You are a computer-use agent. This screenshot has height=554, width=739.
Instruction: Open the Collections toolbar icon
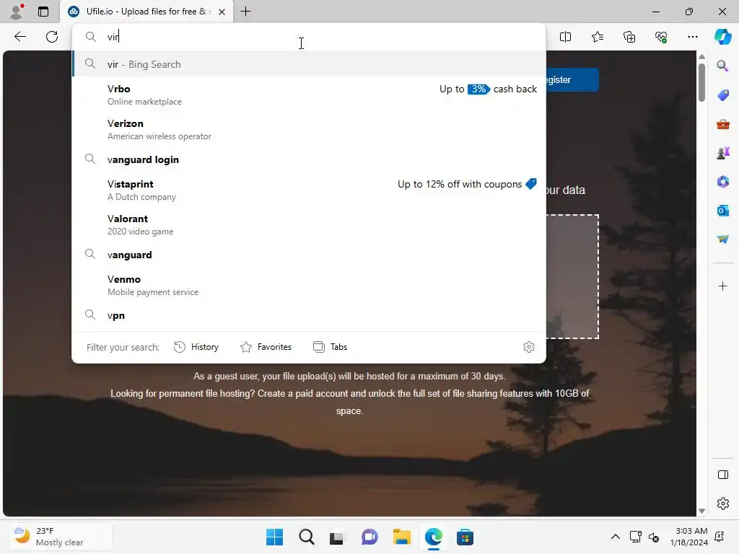click(629, 37)
